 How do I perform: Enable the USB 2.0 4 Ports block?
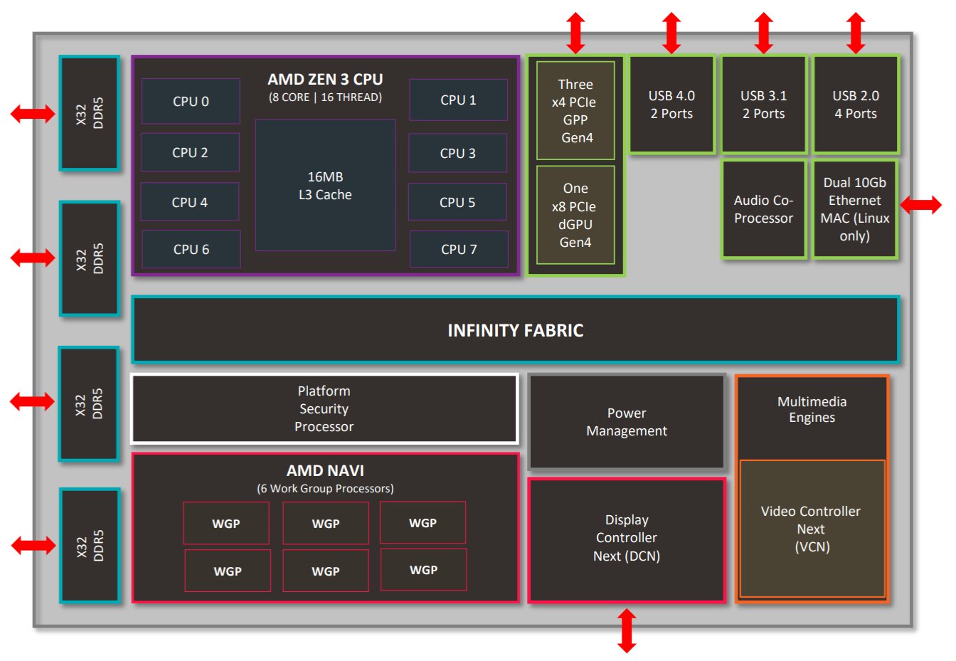[x=856, y=104]
